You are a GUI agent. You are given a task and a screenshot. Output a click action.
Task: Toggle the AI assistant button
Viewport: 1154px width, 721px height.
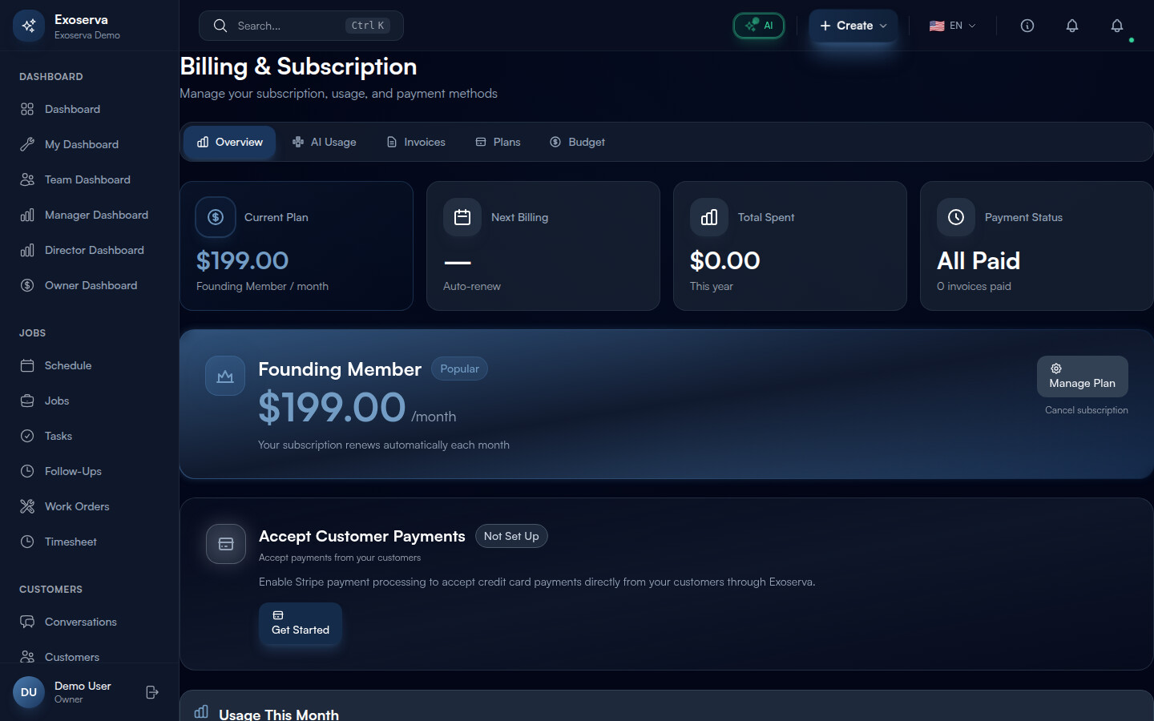759,26
